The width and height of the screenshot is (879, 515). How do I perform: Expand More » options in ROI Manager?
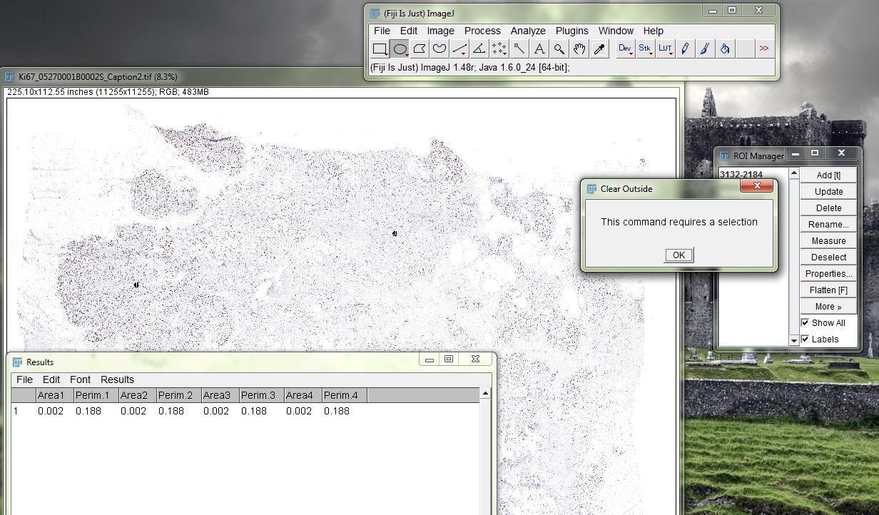[x=828, y=307]
